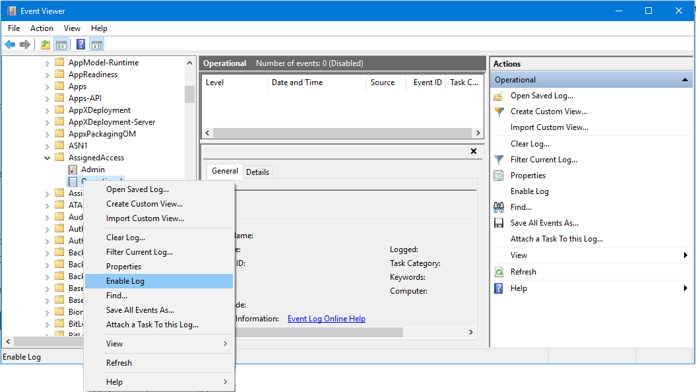Switch to the General tab
Image resolution: width=696 pixels, height=392 pixels.
point(224,171)
